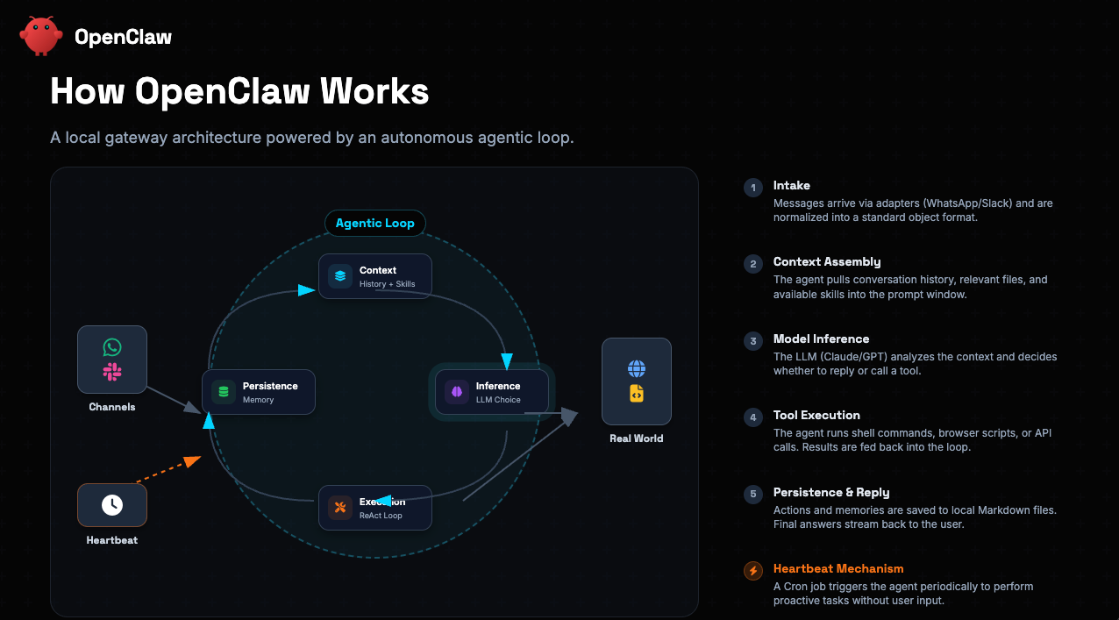Image resolution: width=1119 pixels, height=620 pixels.
Task: Click the OpenClaw brand name text
Action: [123, 37]
